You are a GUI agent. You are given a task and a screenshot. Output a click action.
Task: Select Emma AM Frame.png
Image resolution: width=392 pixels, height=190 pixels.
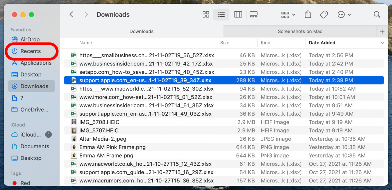[224, 156]
